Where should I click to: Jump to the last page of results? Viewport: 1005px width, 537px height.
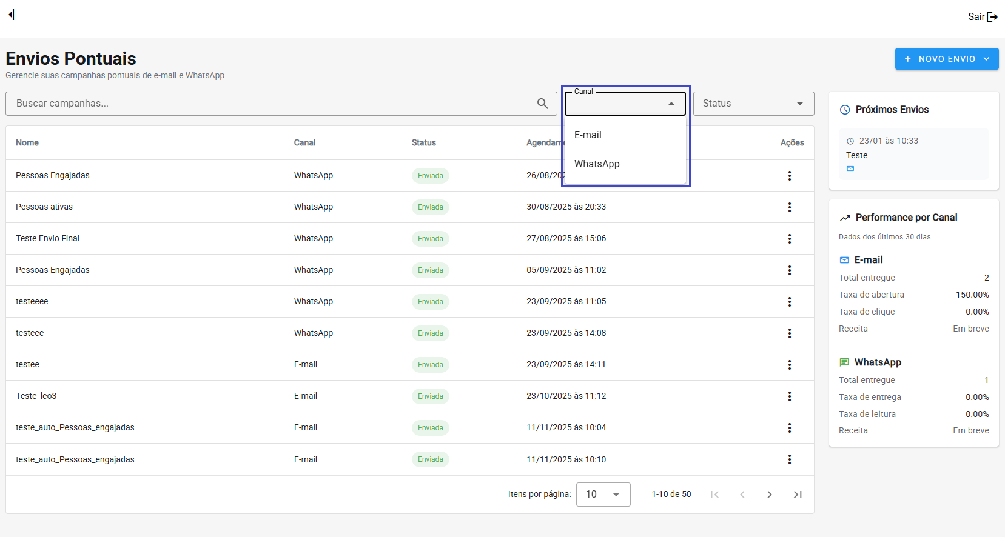[x=798, y=495]
